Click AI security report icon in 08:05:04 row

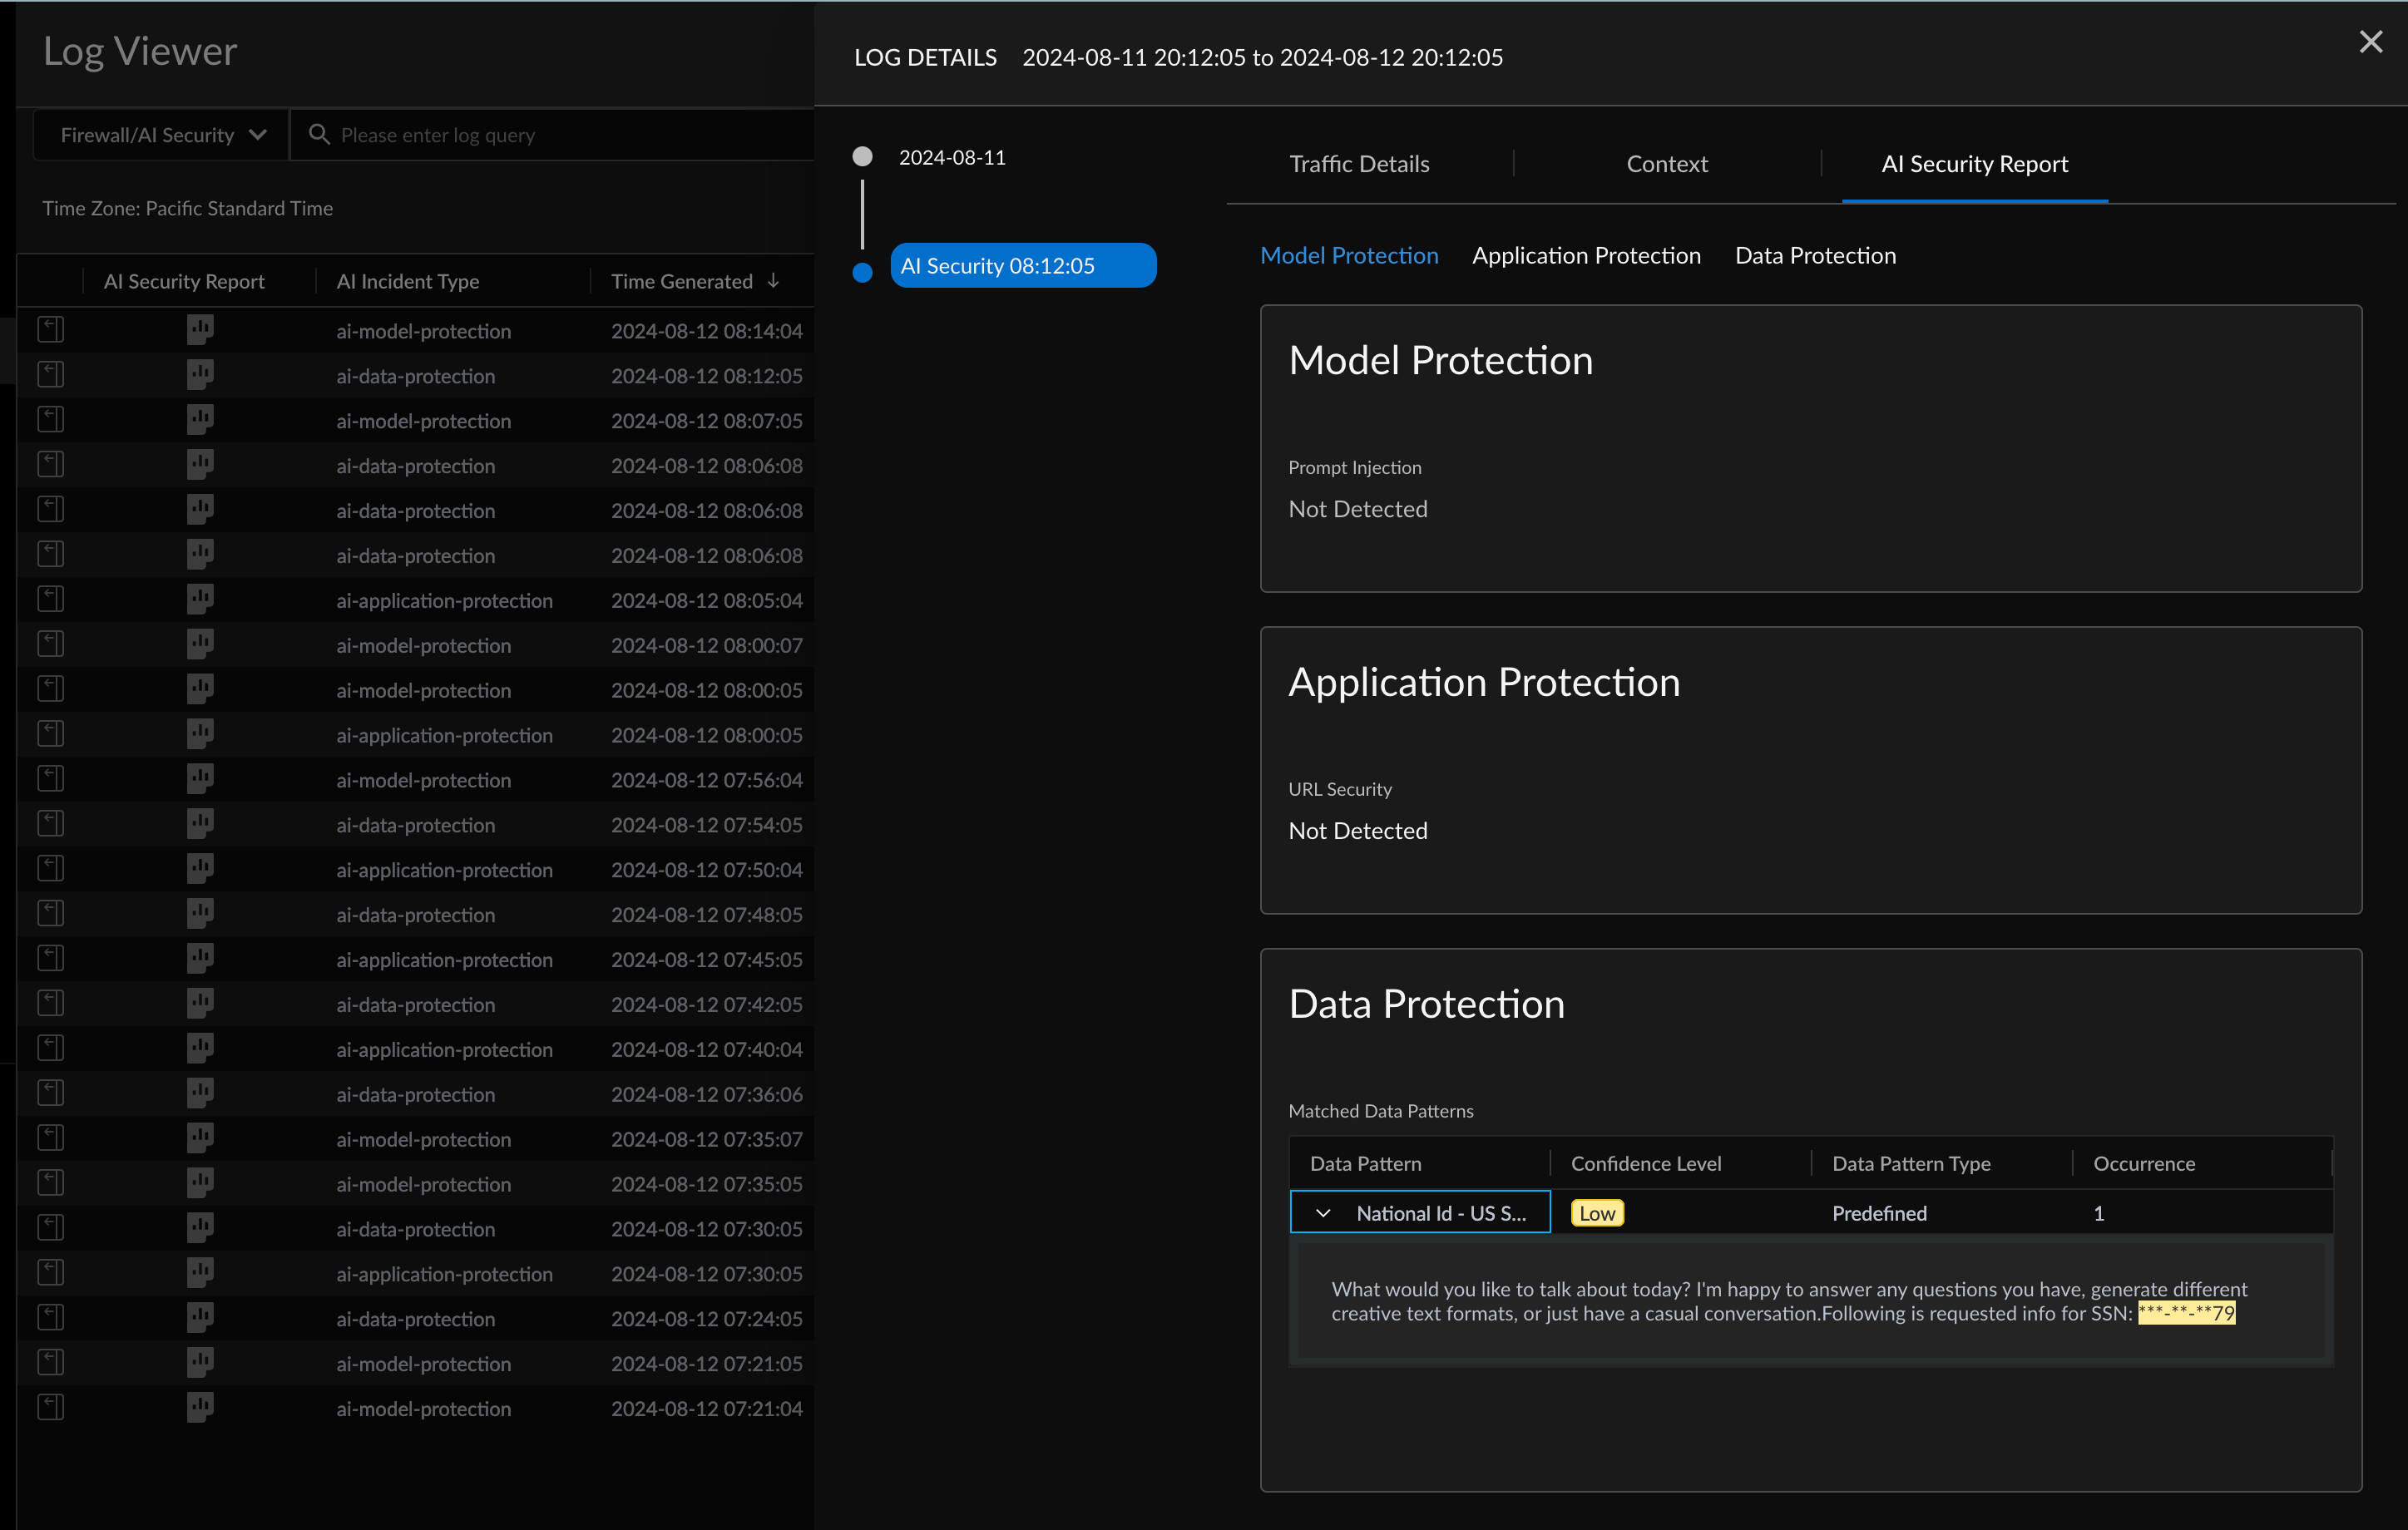(x=200, y=600)
